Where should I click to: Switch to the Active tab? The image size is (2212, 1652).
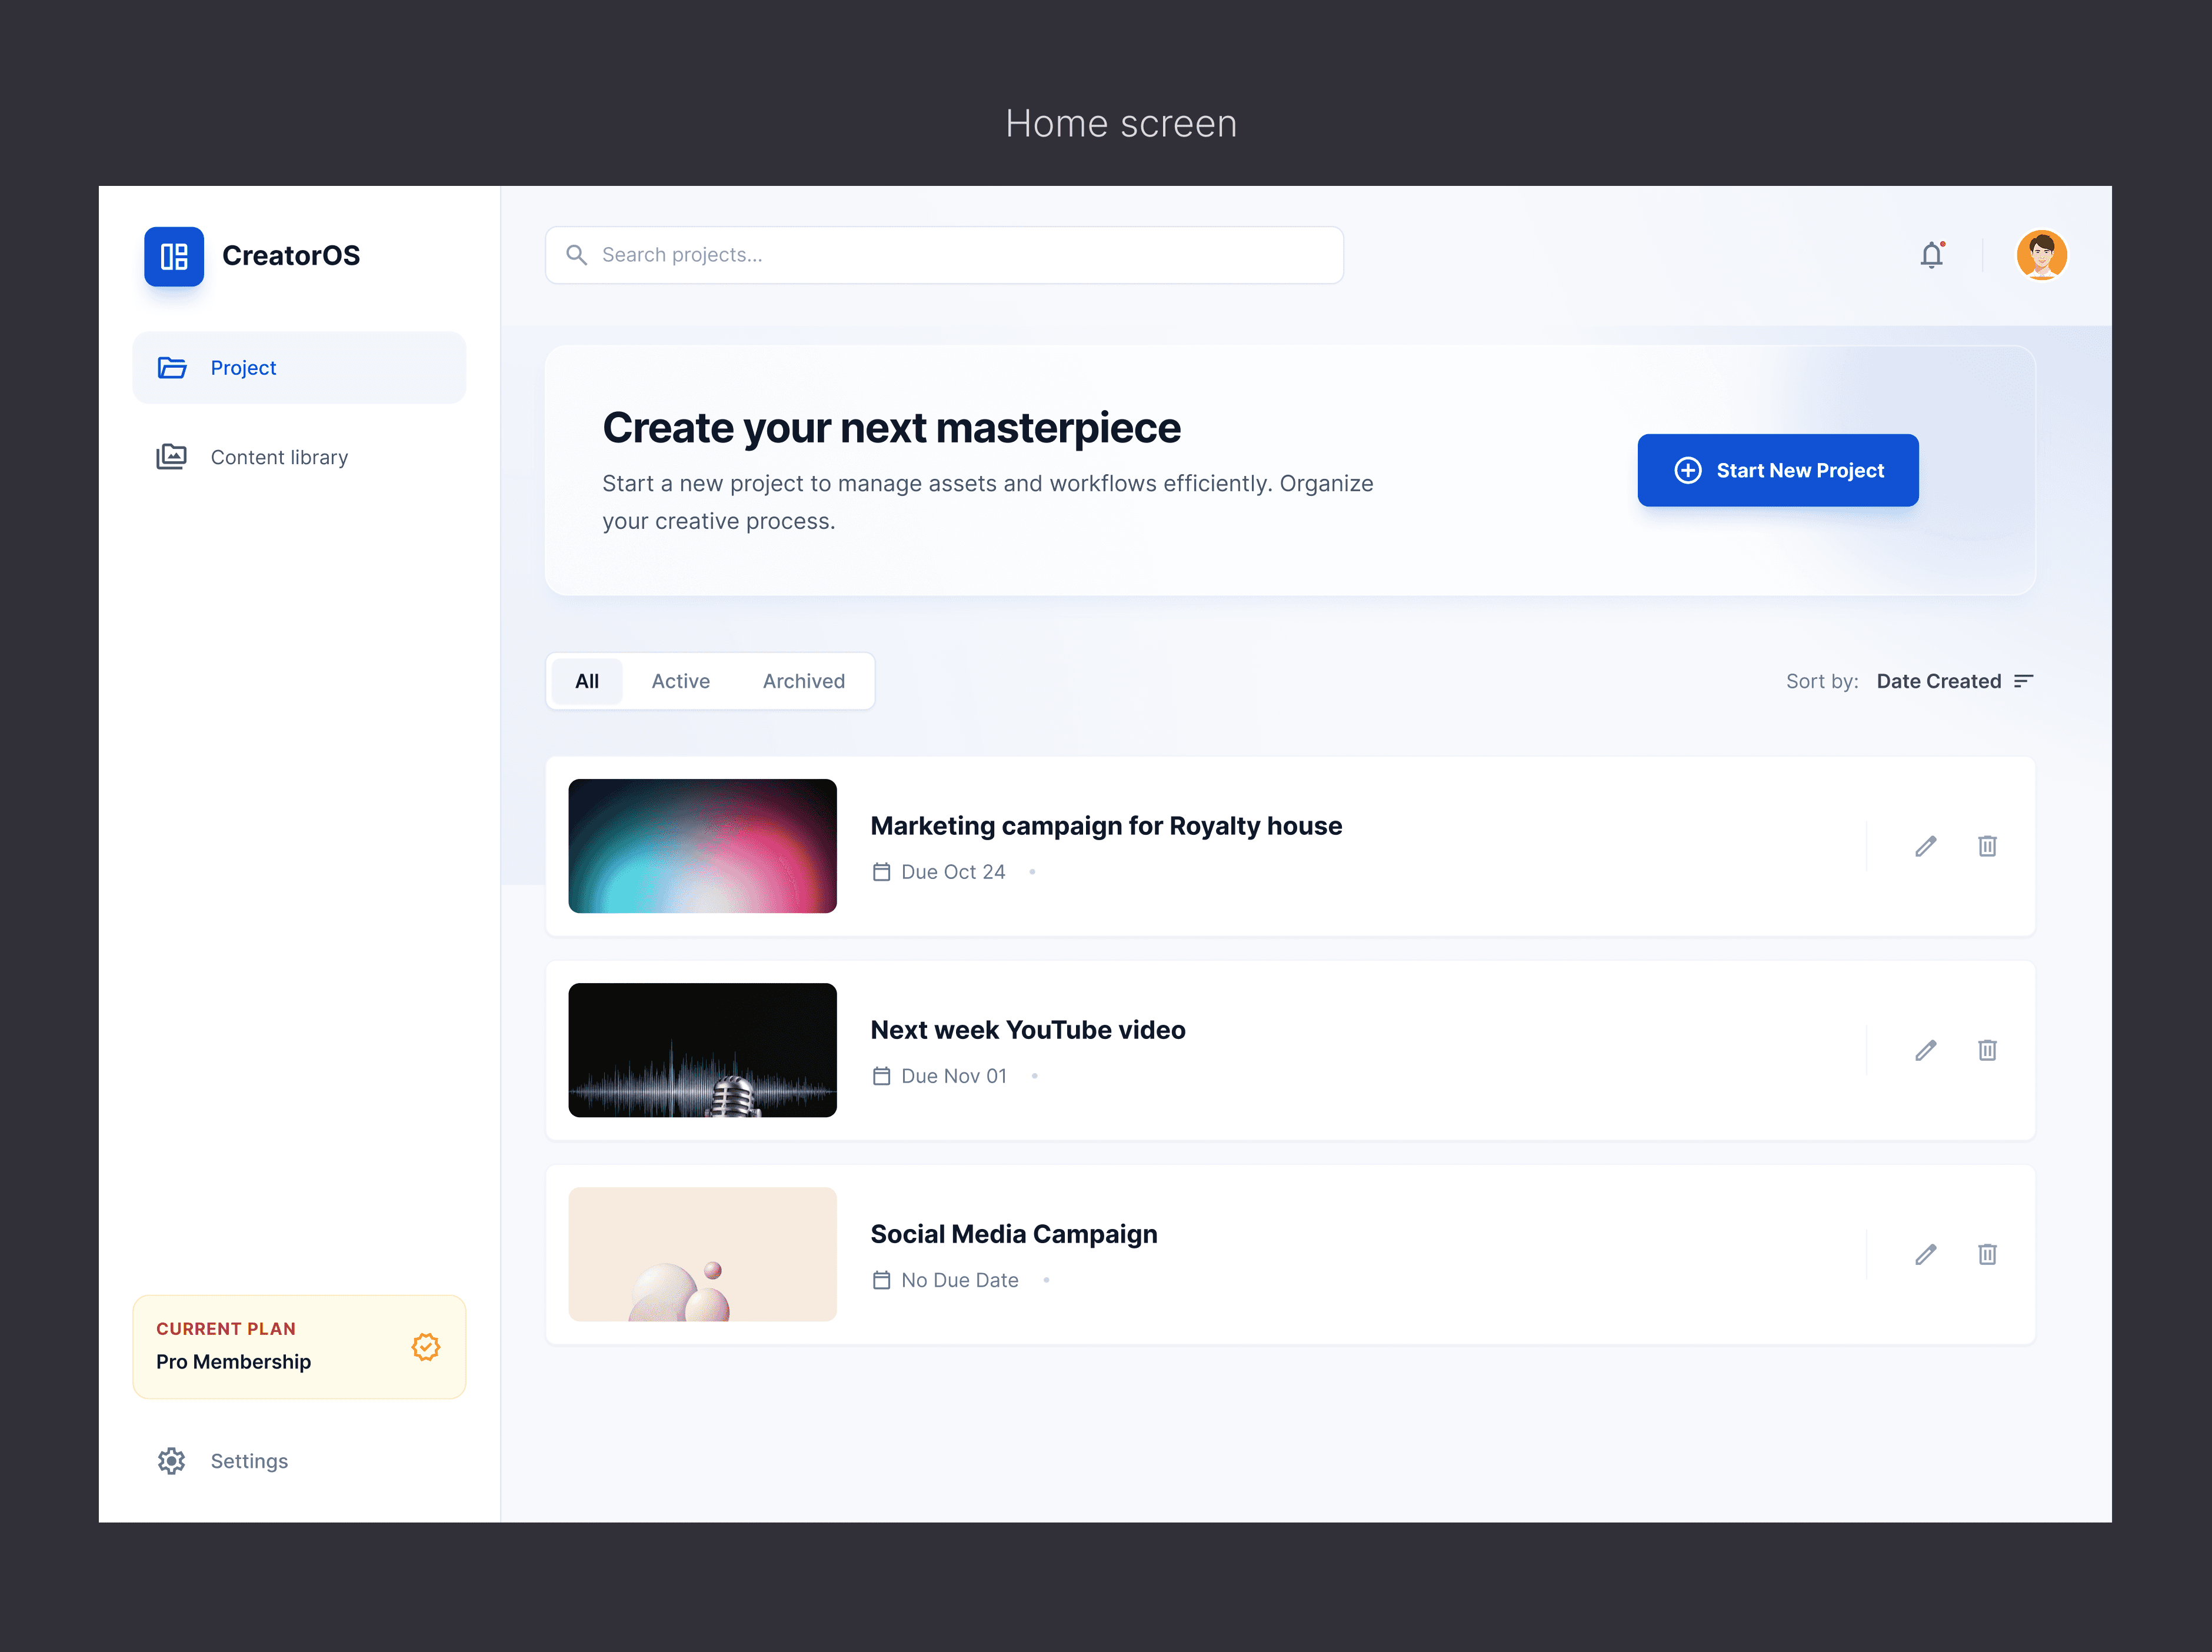click(x=680, y=681)
